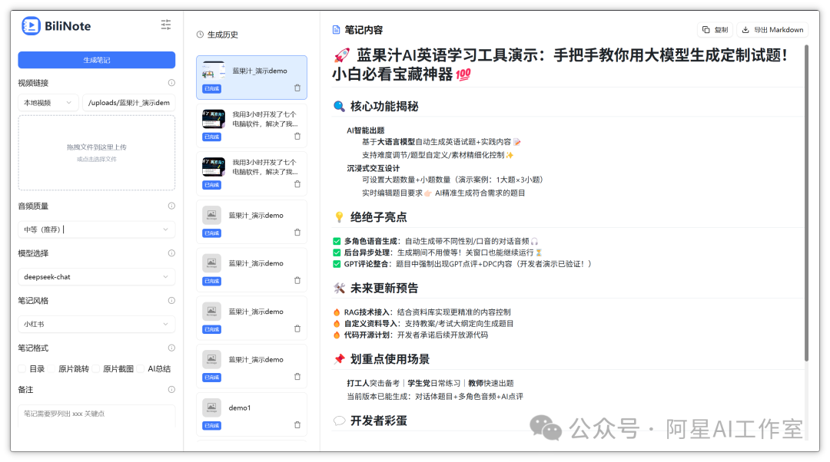
Task: Toggle the 原片跳转 checkbox
Action: [51, 368]
